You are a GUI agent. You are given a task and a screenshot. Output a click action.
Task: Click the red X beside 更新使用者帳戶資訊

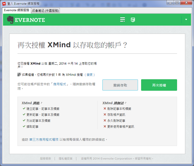pos(105,126)
